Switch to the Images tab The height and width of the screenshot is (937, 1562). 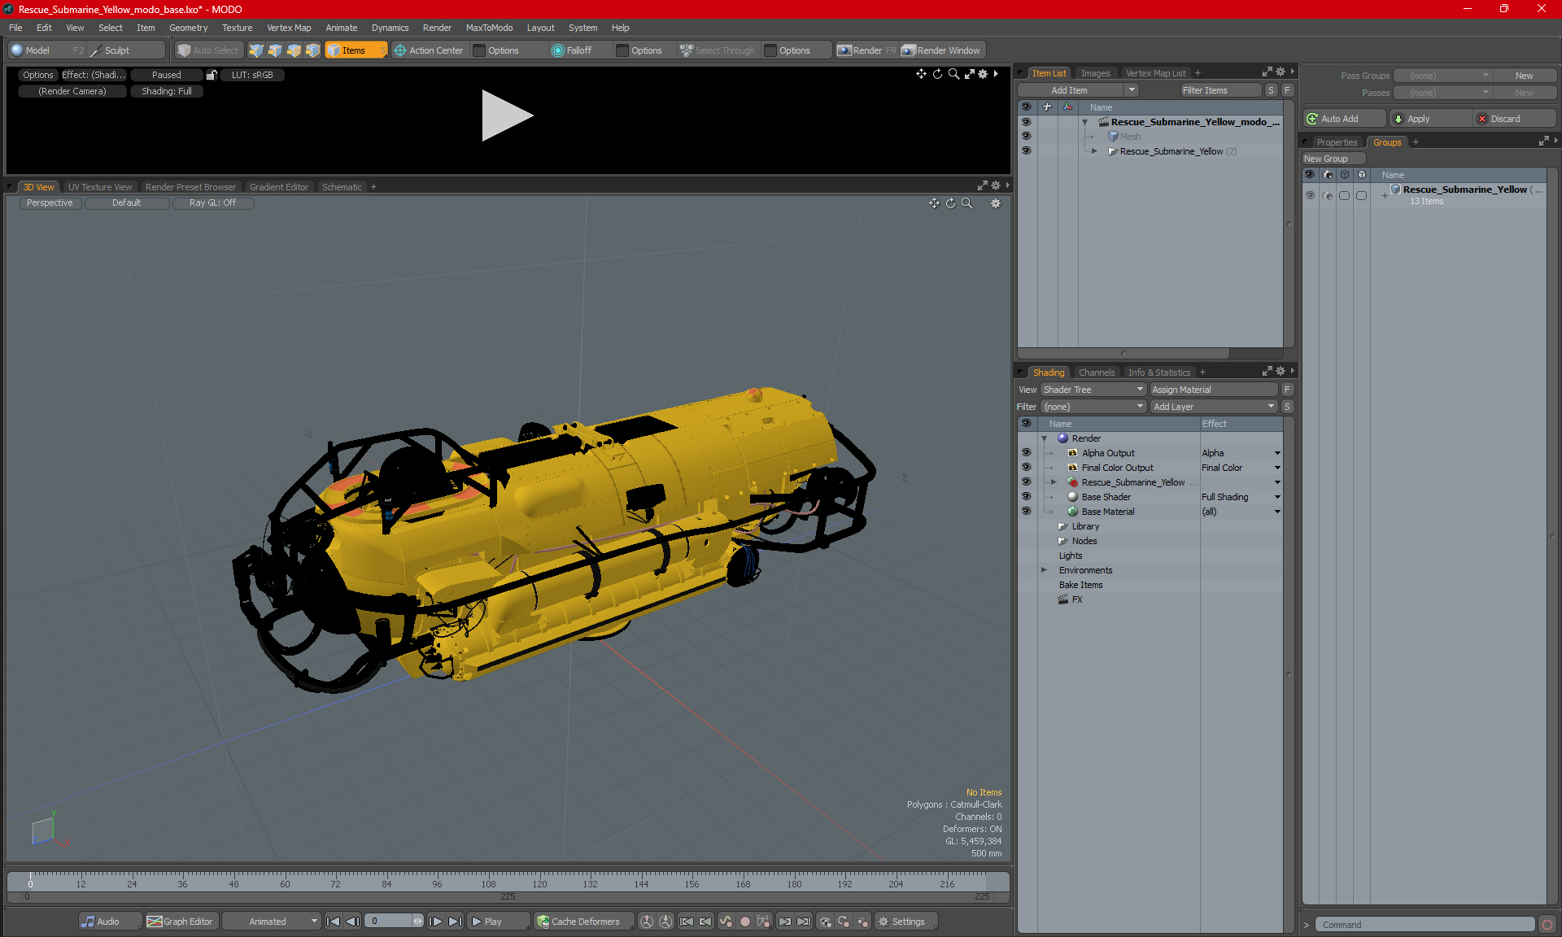click(1095, 73)
